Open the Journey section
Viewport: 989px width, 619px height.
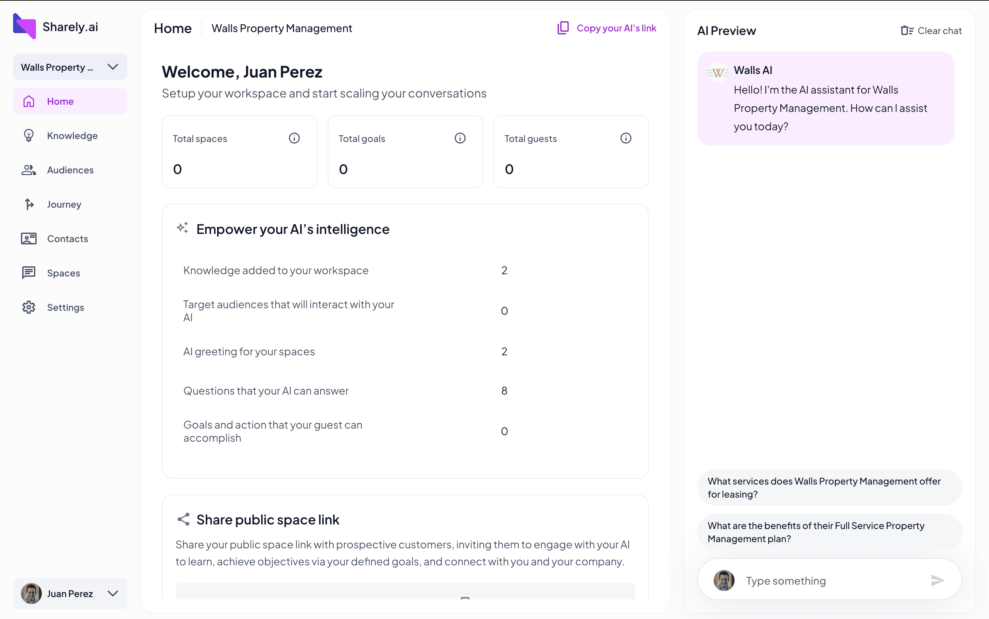pos(70,204)
